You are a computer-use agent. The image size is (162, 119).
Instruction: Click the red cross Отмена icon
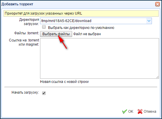point(140,112)
